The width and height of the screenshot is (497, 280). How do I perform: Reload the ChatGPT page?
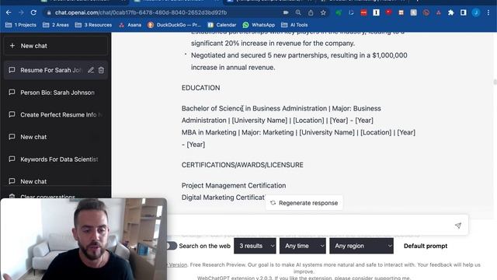point(33,12)
